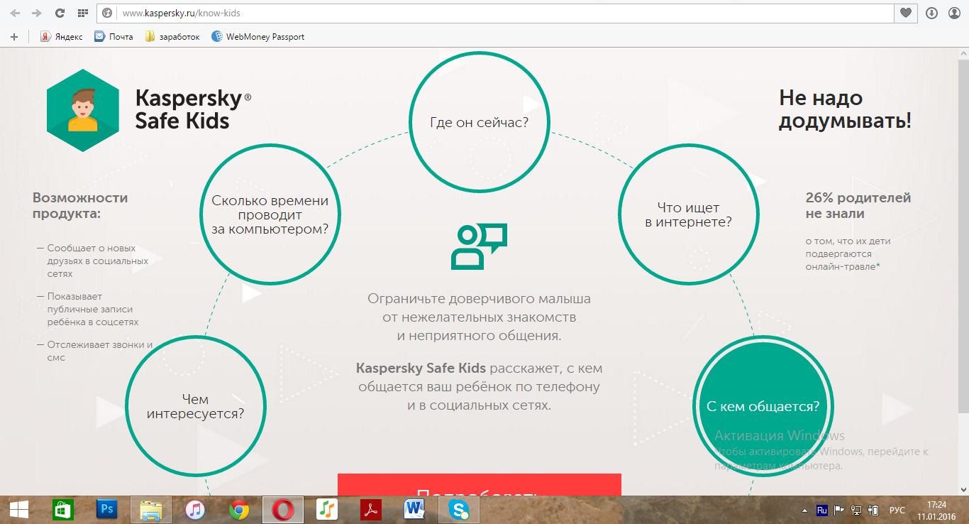Switch input language РУС indicator
Screen dimensions: 969x524
897,510
